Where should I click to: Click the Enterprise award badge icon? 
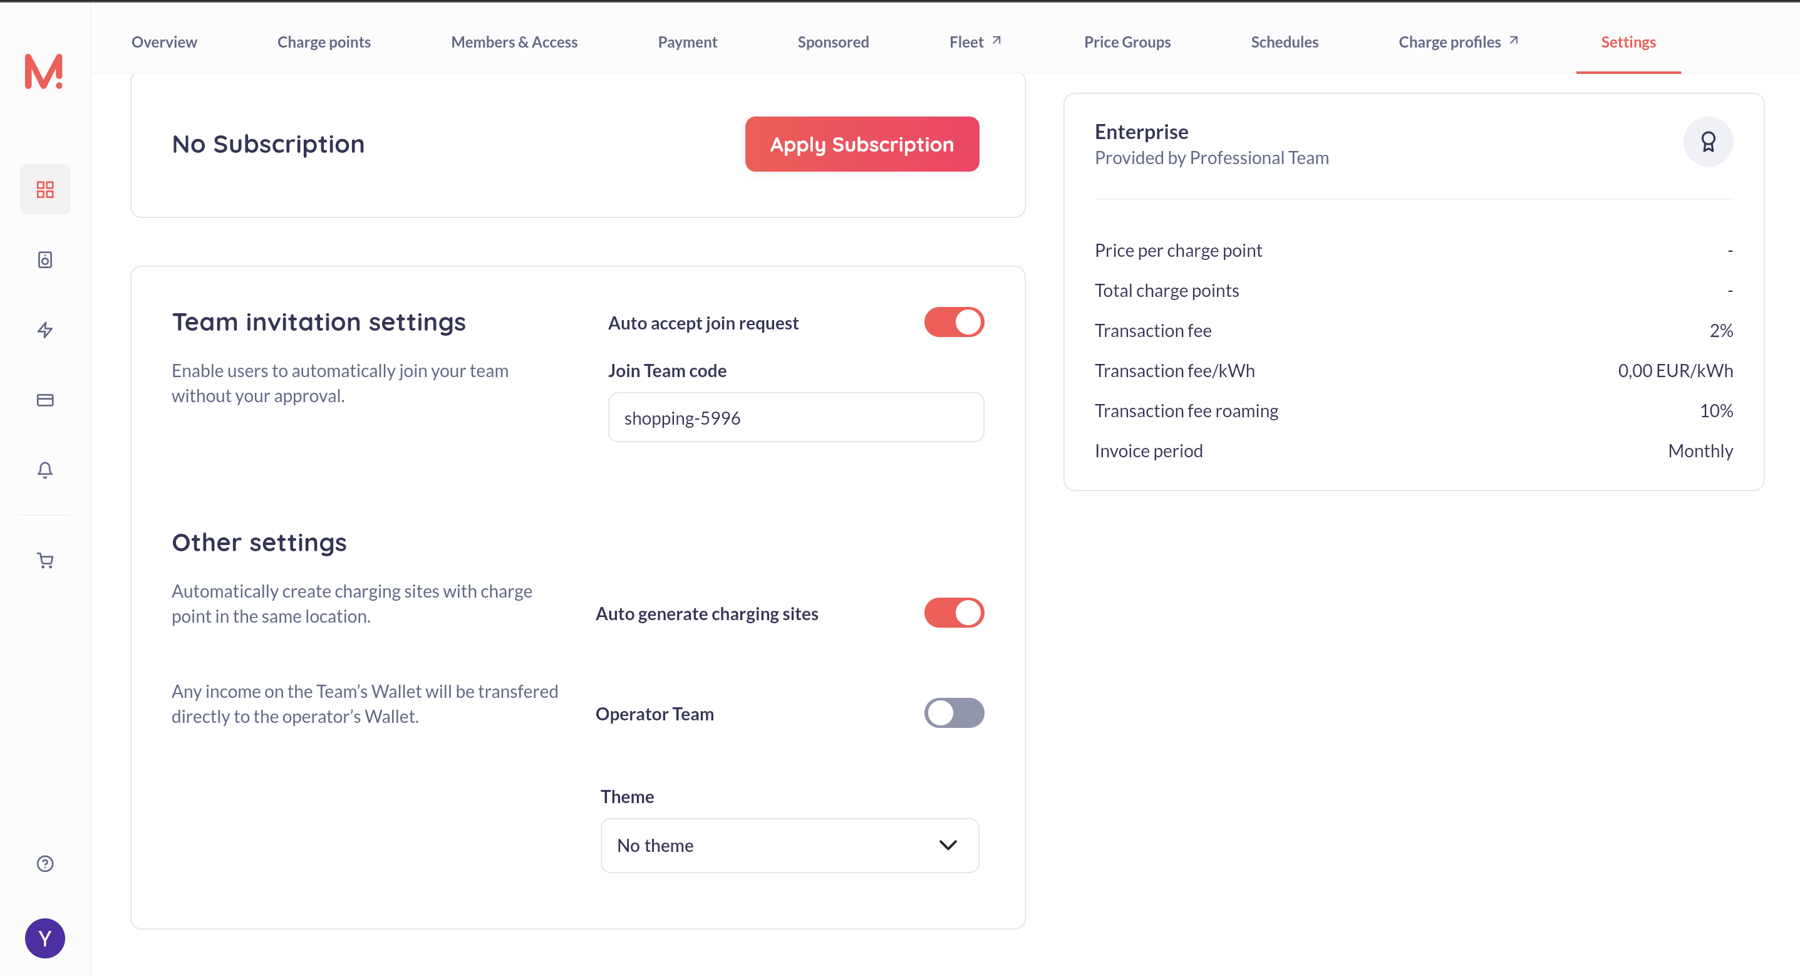click(x=1708, y=142)
